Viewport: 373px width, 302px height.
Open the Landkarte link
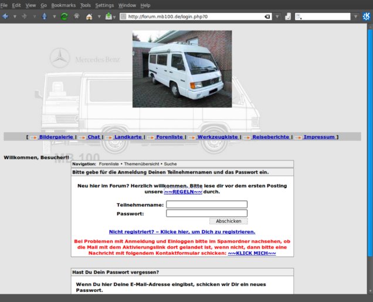coord(128,137)
